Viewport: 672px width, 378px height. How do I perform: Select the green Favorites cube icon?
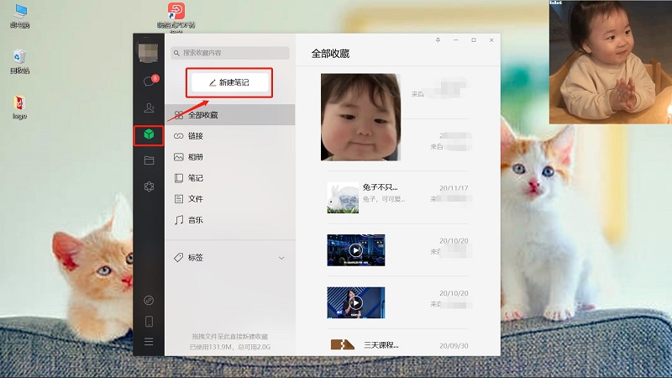(149, 134)
